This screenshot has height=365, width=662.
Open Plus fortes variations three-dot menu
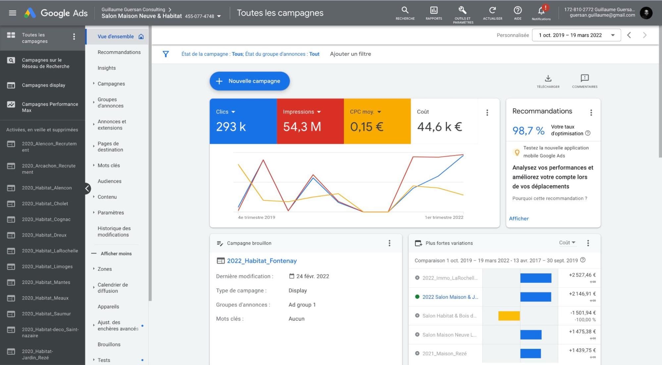[x=588, y=243]
